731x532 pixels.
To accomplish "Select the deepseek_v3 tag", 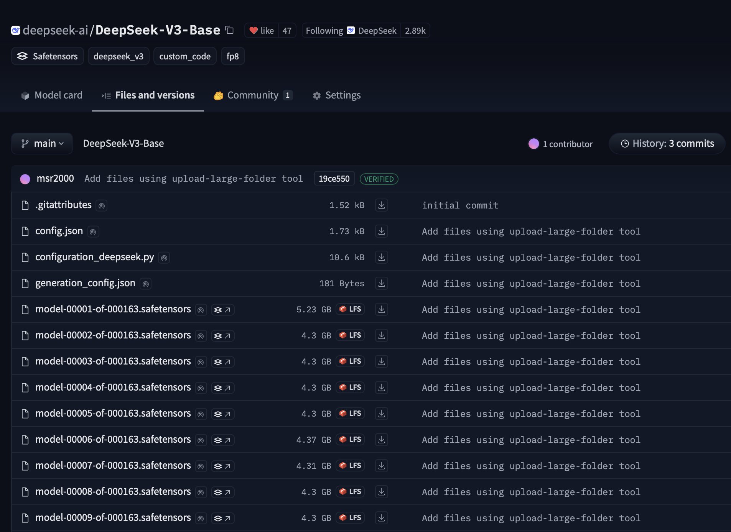I will pyautogui.click(x=119, y=56).
